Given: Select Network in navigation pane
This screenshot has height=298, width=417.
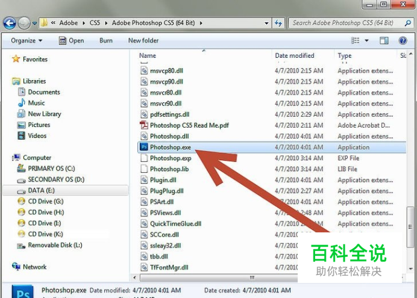Looking at the screenshot, I should click(29, 267).
